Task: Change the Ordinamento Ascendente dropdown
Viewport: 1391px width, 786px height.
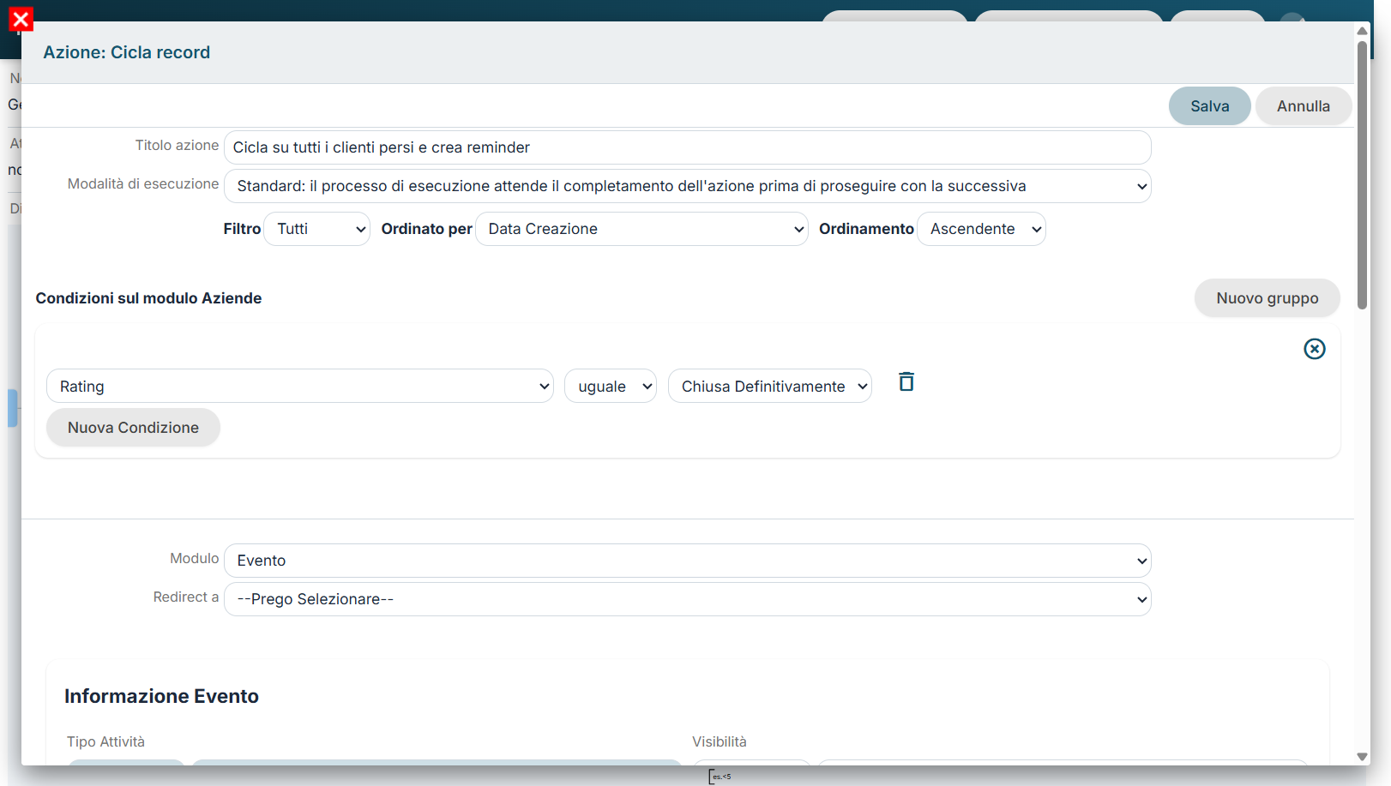Action: pos(981,229)
